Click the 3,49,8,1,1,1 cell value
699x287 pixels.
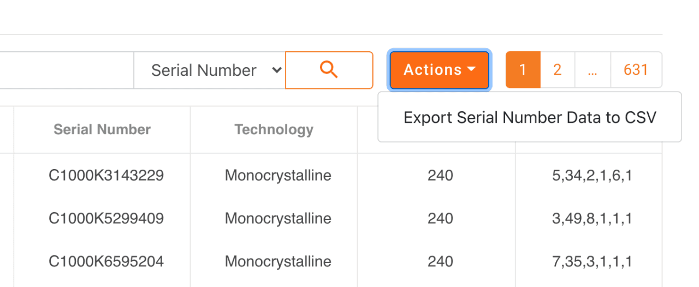click(x=592, y=218)
